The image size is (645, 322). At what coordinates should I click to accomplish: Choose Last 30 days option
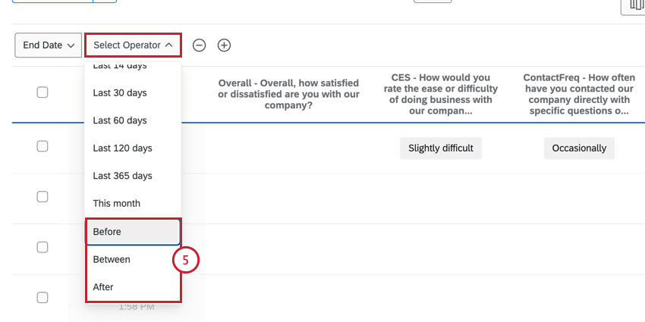[133, 93]
